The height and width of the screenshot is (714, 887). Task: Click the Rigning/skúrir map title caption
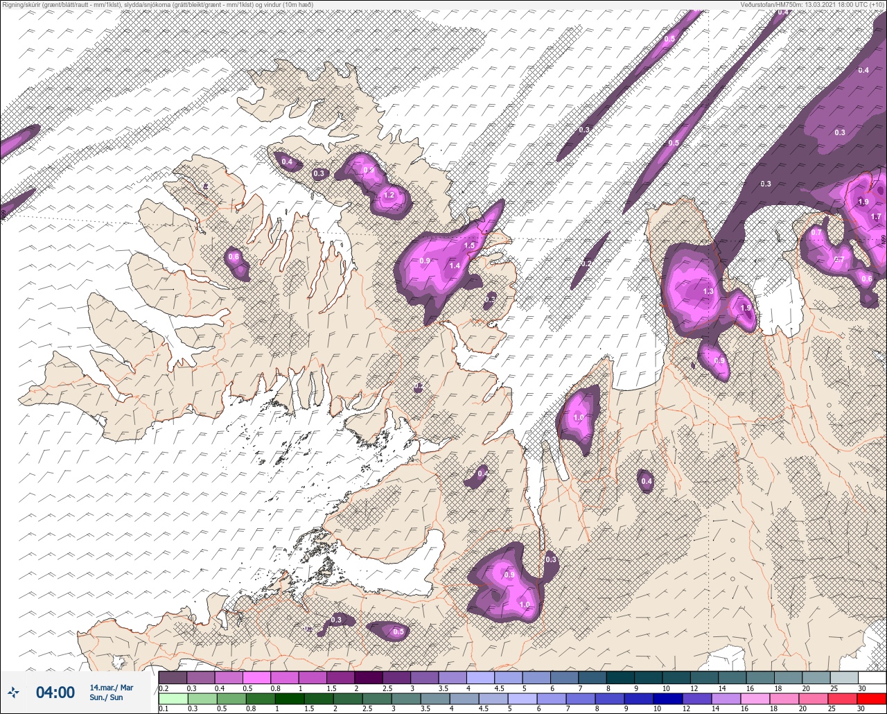[157, 5]
